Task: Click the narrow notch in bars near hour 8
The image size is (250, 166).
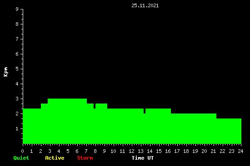Action: (95, 106)
